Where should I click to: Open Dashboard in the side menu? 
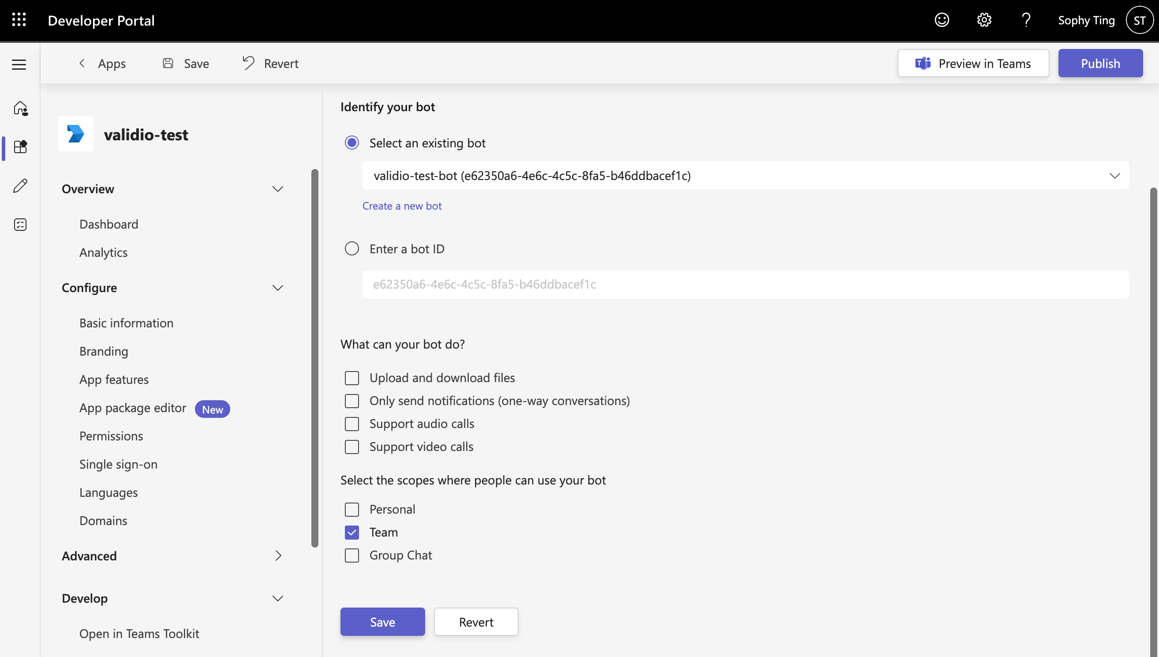(x=108, y=224)
